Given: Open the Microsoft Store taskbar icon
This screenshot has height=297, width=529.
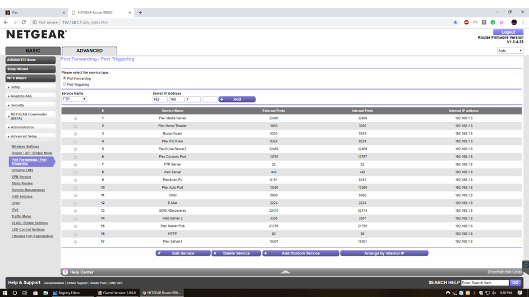Looking at the screenshot, I should point(35,293).
